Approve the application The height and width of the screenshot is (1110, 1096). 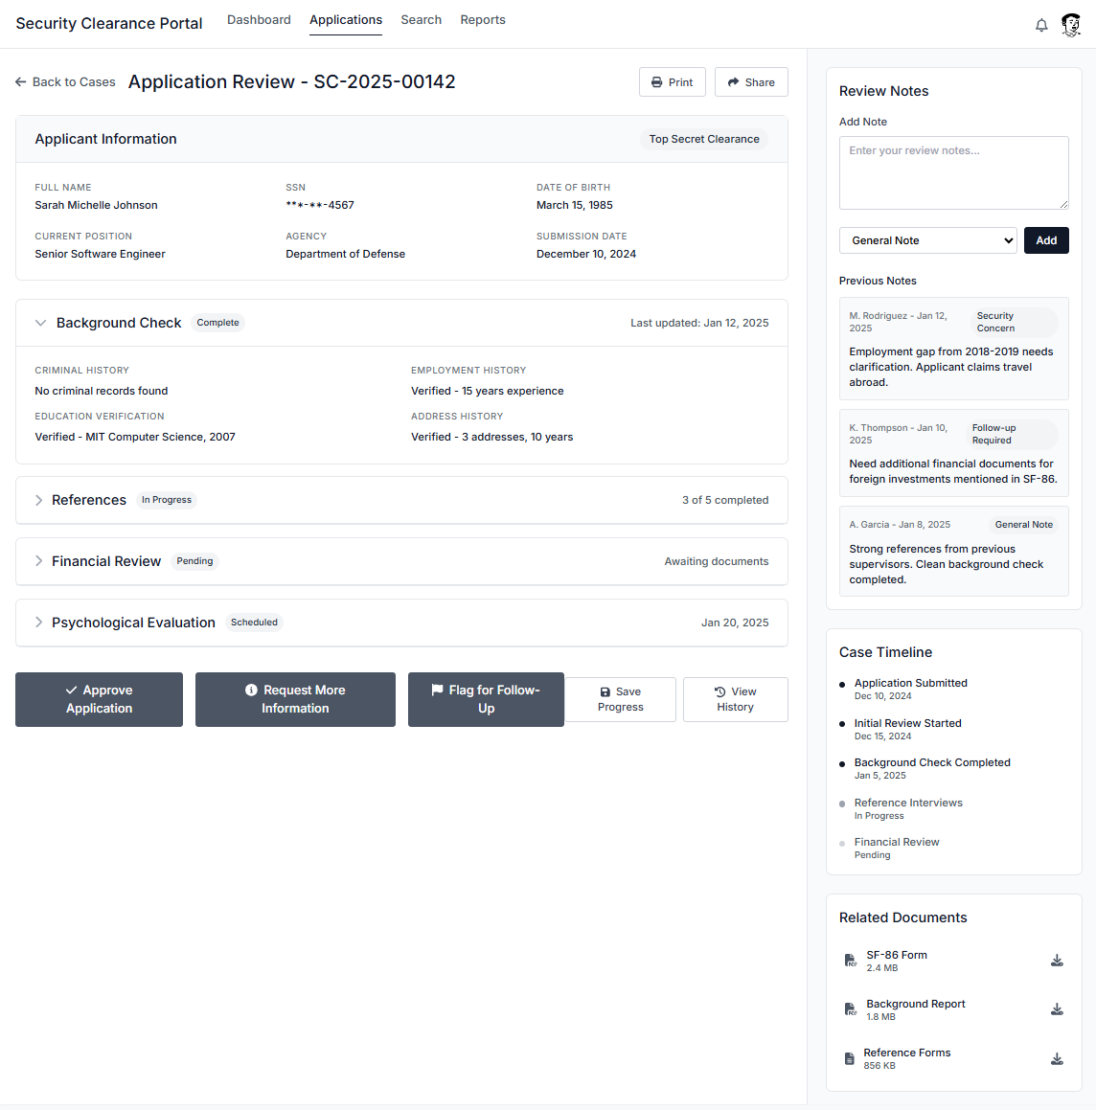point(99,699)
